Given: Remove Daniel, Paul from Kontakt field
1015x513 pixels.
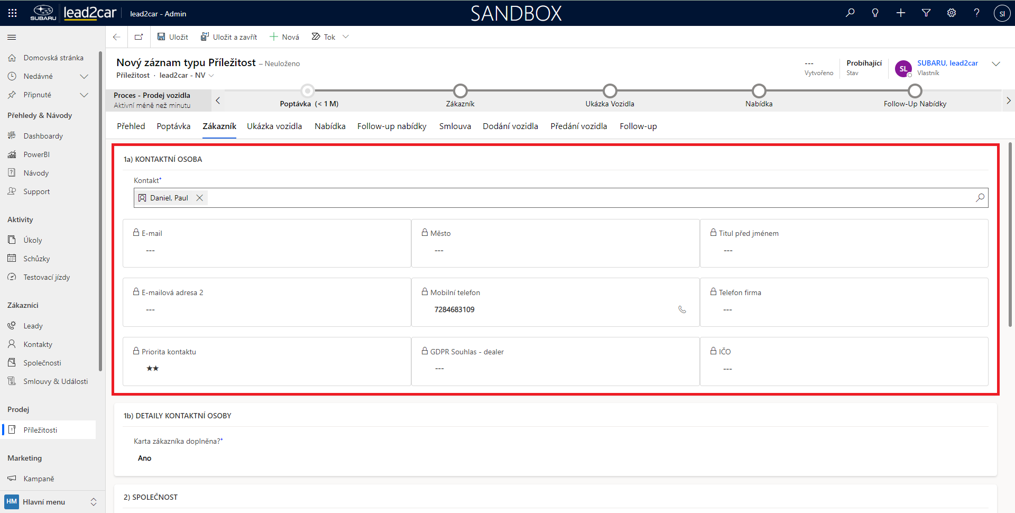Looking at the screenshot, I should tap(200, 198).
